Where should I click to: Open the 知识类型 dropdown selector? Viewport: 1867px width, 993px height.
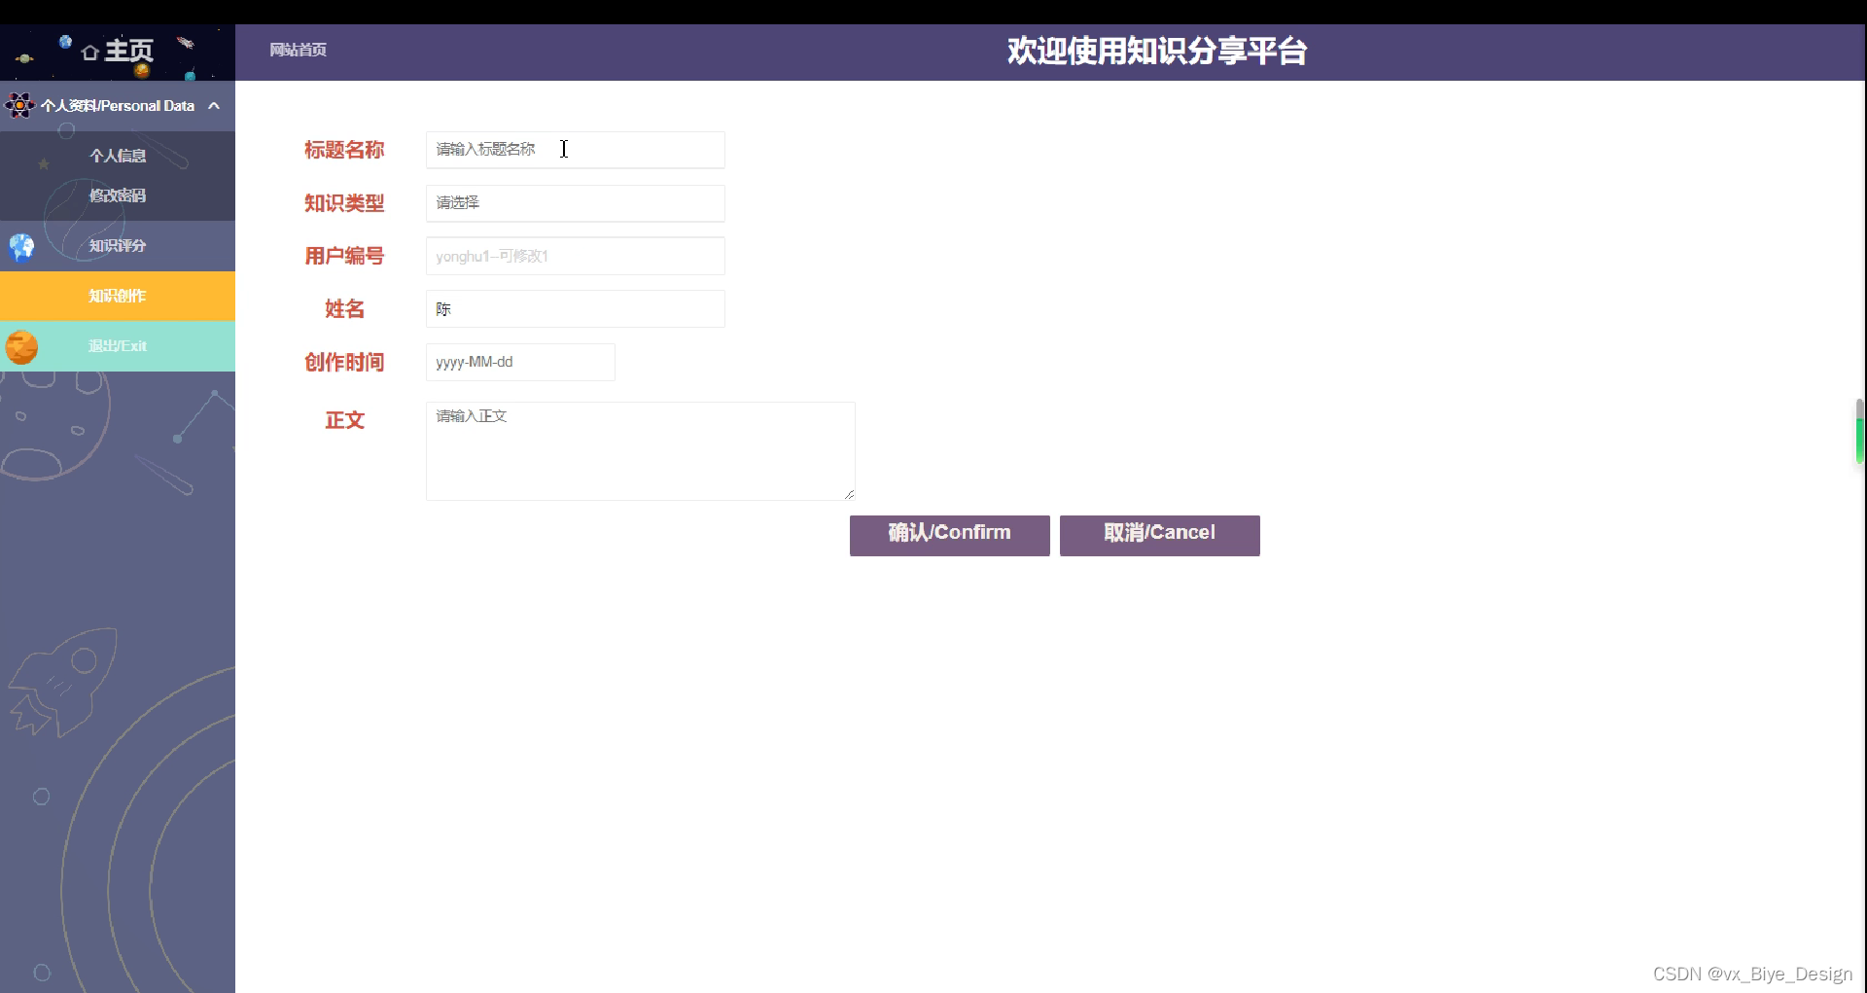(575, 203)
